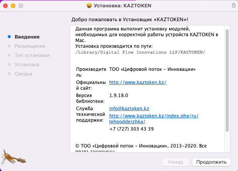Open the info@kaztoken.kz email link
The image size is (238, 171).
click(129, 108)
